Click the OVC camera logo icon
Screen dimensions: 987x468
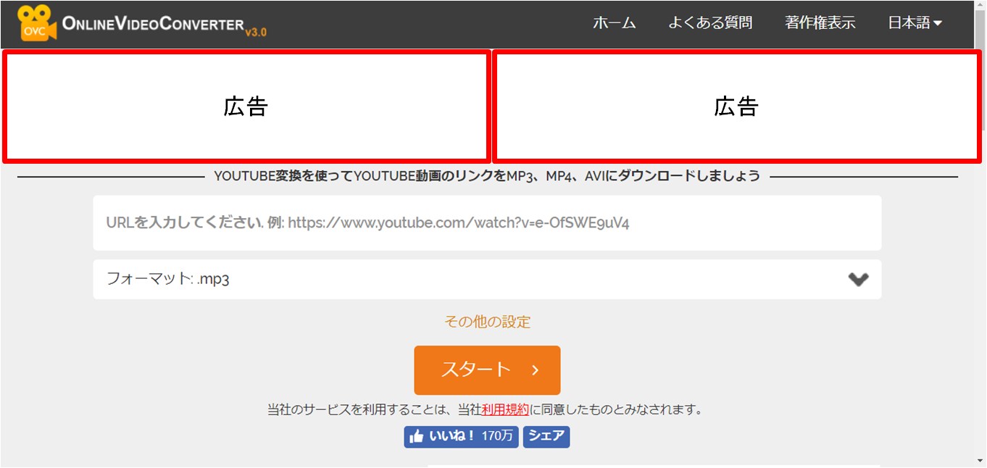click(36, 22)
